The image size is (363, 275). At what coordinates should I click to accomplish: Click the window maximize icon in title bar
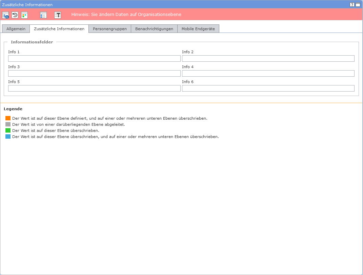click(358, 5)
